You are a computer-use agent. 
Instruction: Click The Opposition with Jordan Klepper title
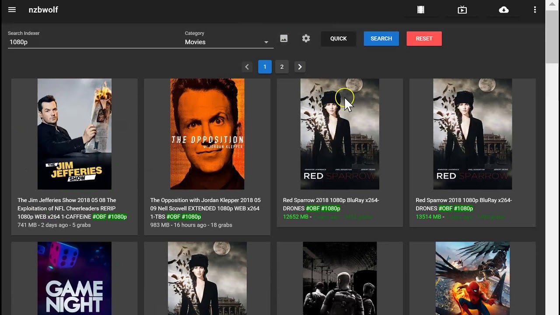[x=205, y=208]
